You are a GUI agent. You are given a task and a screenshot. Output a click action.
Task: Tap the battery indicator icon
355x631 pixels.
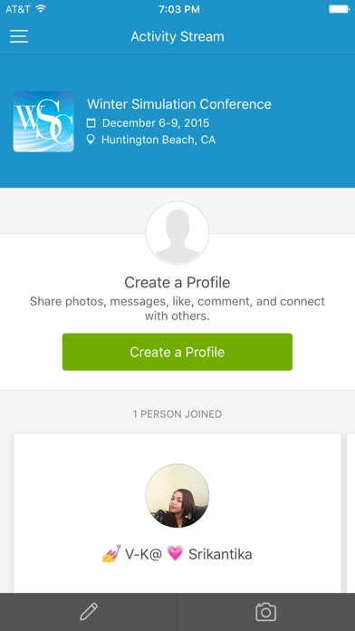[339, 9]
